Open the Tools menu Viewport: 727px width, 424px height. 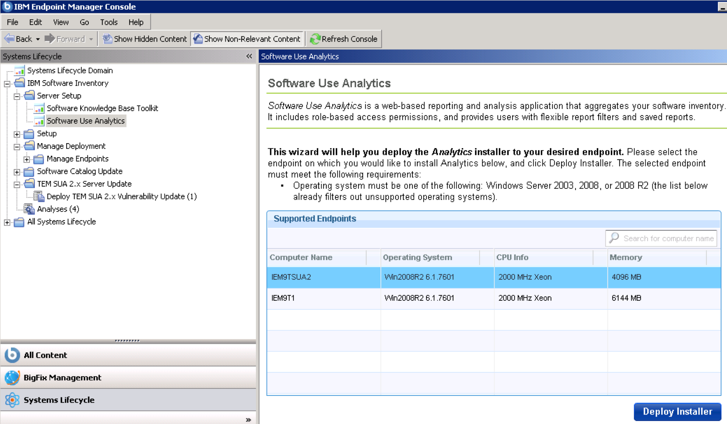(108, 22)
